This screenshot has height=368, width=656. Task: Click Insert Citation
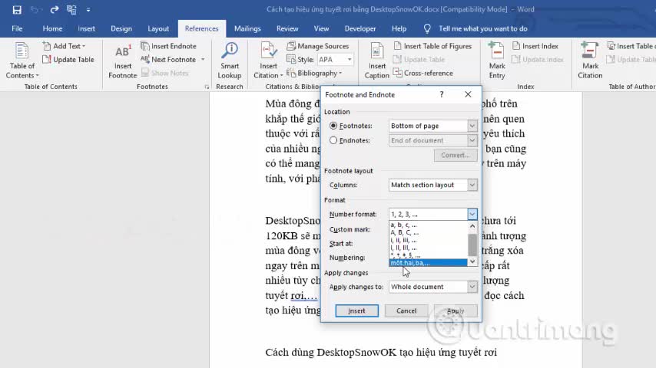point(268,61)
